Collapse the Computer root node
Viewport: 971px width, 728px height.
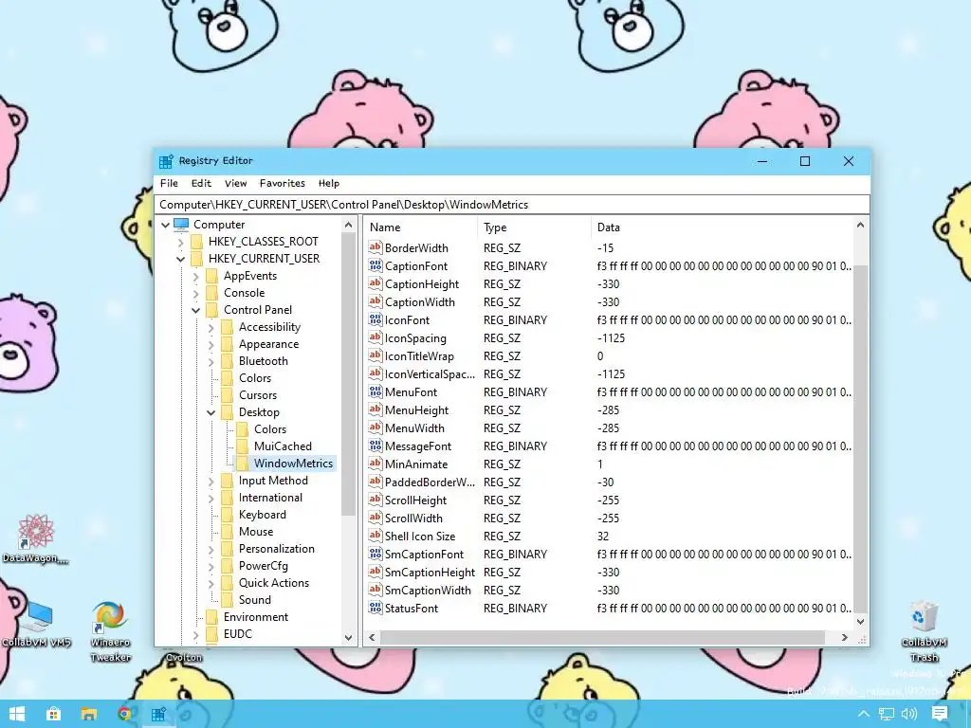(165, 225)
